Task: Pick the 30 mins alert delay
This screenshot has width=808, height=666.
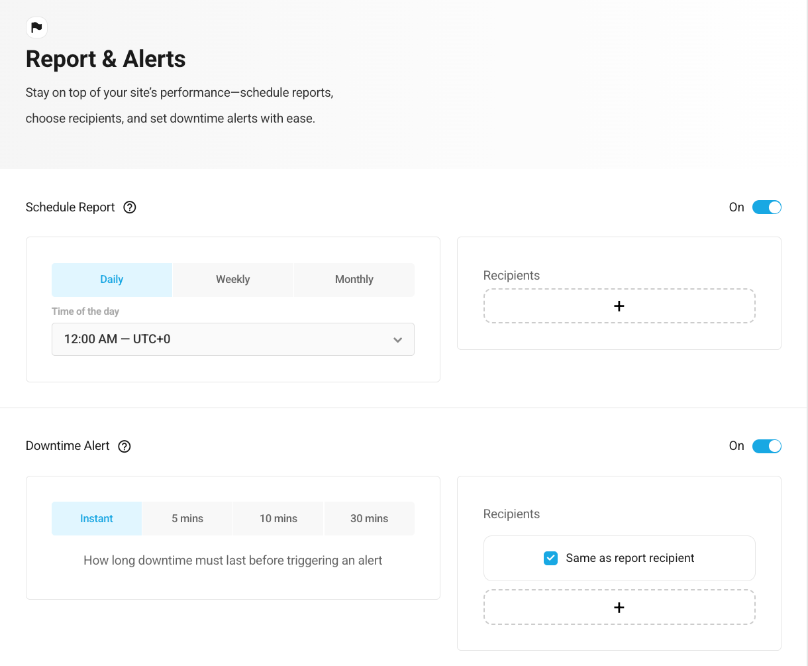Action: pyautogui.click(x=369, y=519)
